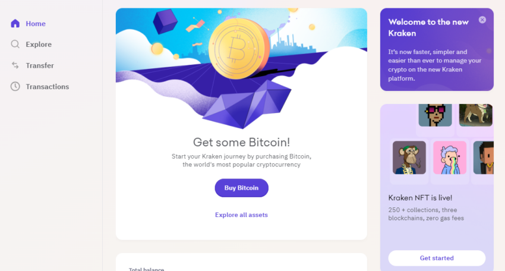The height and width of the screenshot is (271, 505).
Task: Open the Transfer text label in sidebar
Action: pos(40,65)
